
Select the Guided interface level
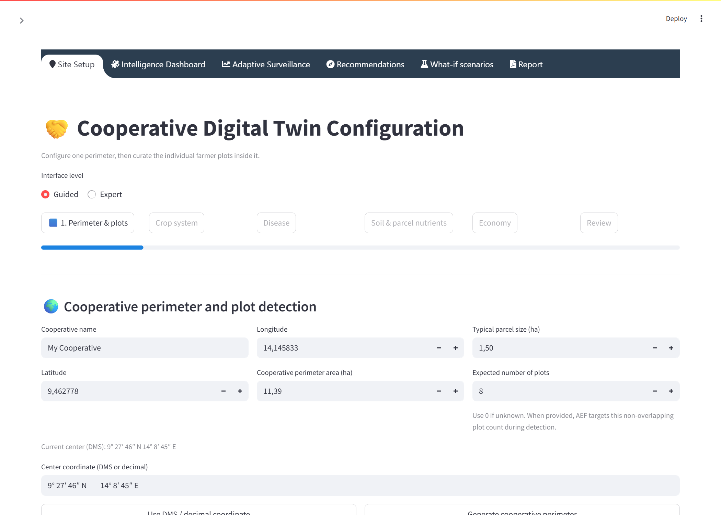[60, 194]
